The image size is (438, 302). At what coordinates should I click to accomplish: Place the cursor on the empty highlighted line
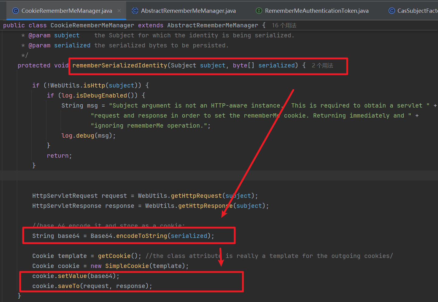(182, 176)
